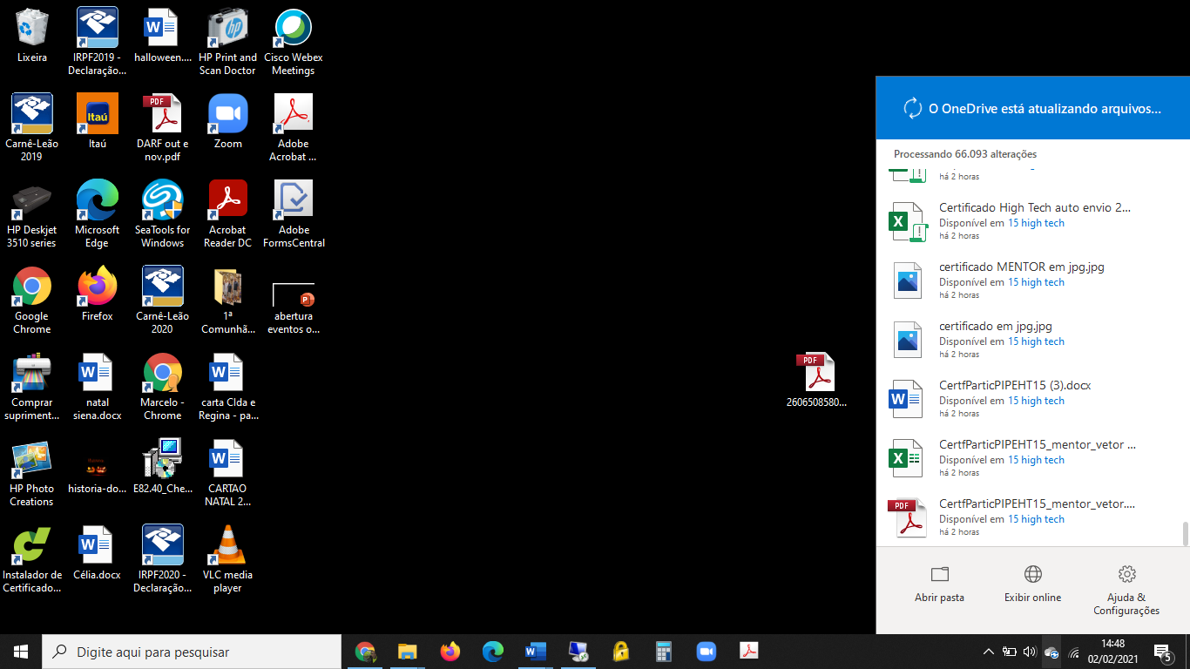Open the Google Chrome desktop shortcut
The image size is (1190, 669).
[32, 300]
